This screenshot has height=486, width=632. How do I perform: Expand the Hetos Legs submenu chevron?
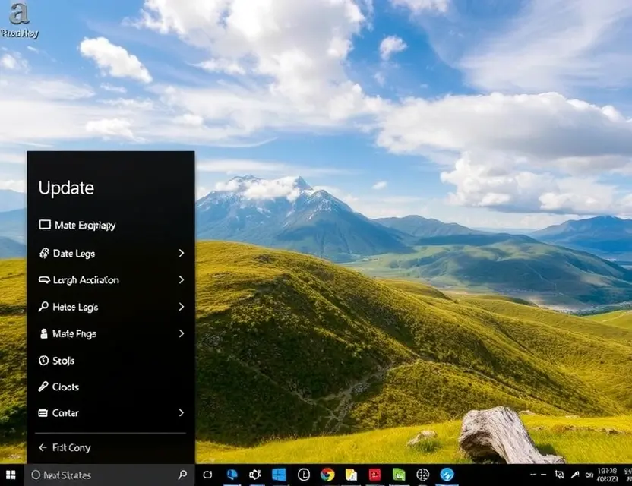coord(182,307)
